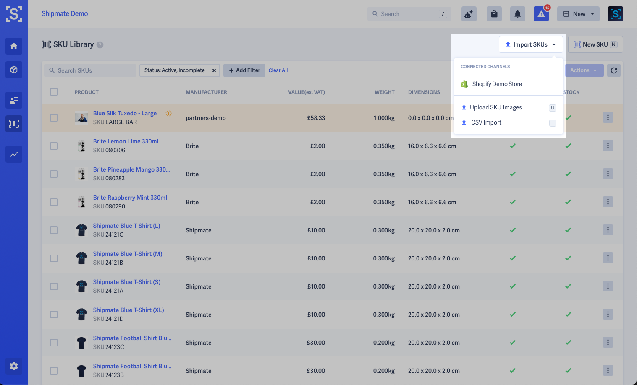The height and width of the screenshot is (385, 637).
Task: Open row menu for Shipmate Blue T-Shirt (XL)
Action: 608,315
